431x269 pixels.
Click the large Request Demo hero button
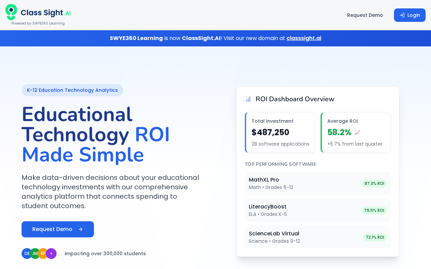(58, 229)
